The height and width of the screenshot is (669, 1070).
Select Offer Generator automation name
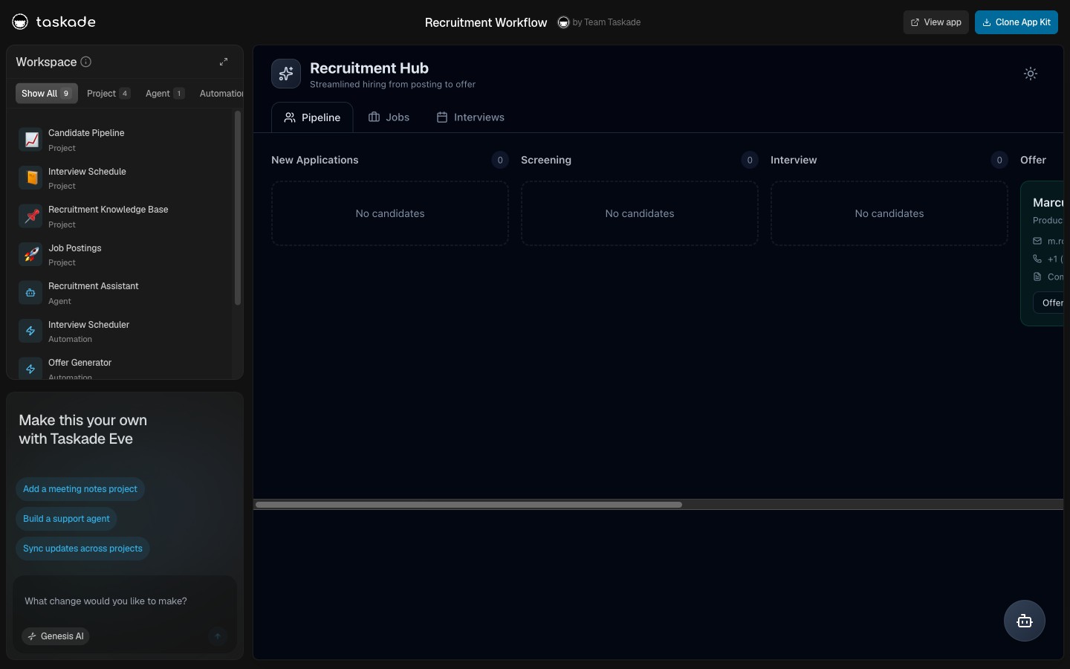[80, 363]
